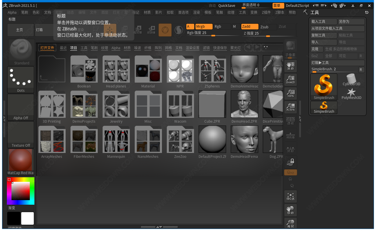Toggle the R button beside SimpleBrush slider
Screen dimensions: 376x231
click(x=361, y=69)
